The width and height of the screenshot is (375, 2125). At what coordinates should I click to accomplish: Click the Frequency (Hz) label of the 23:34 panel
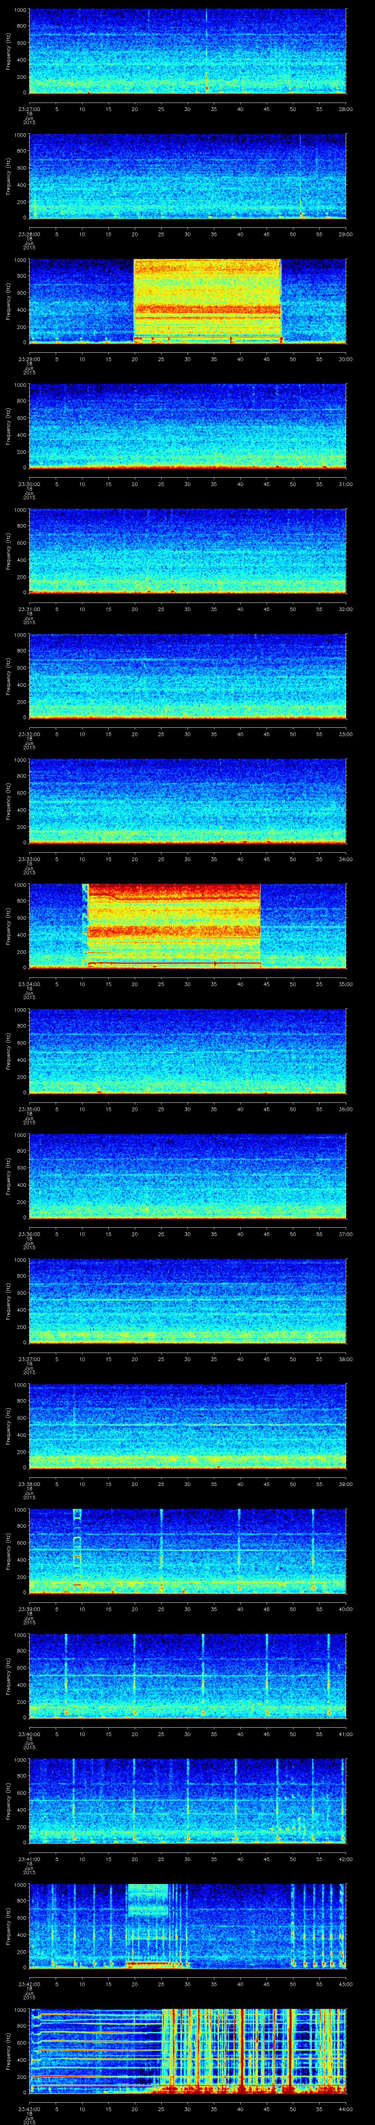(8, 926)
